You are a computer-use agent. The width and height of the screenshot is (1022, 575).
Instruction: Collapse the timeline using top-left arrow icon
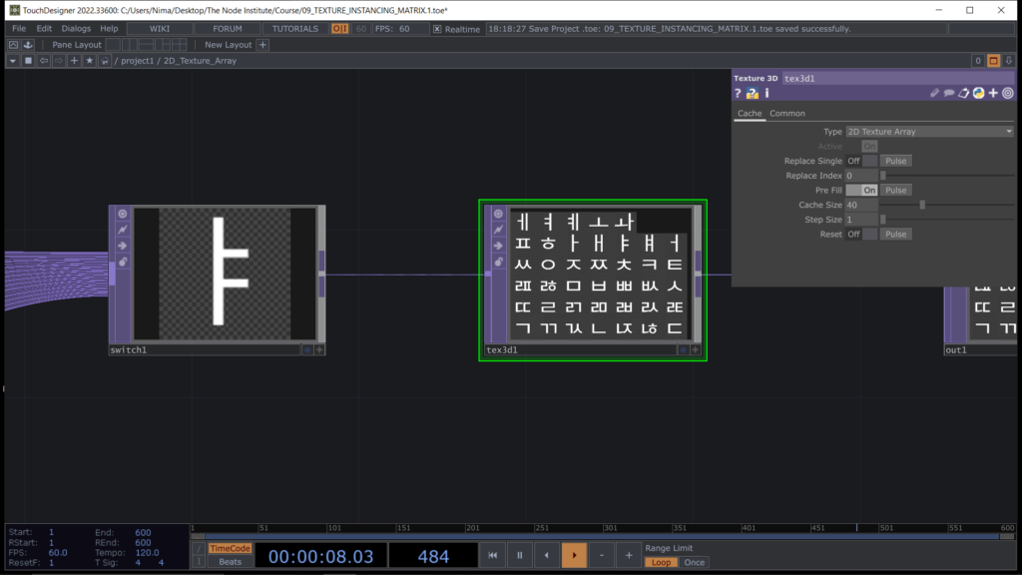[x=13, y=44]
